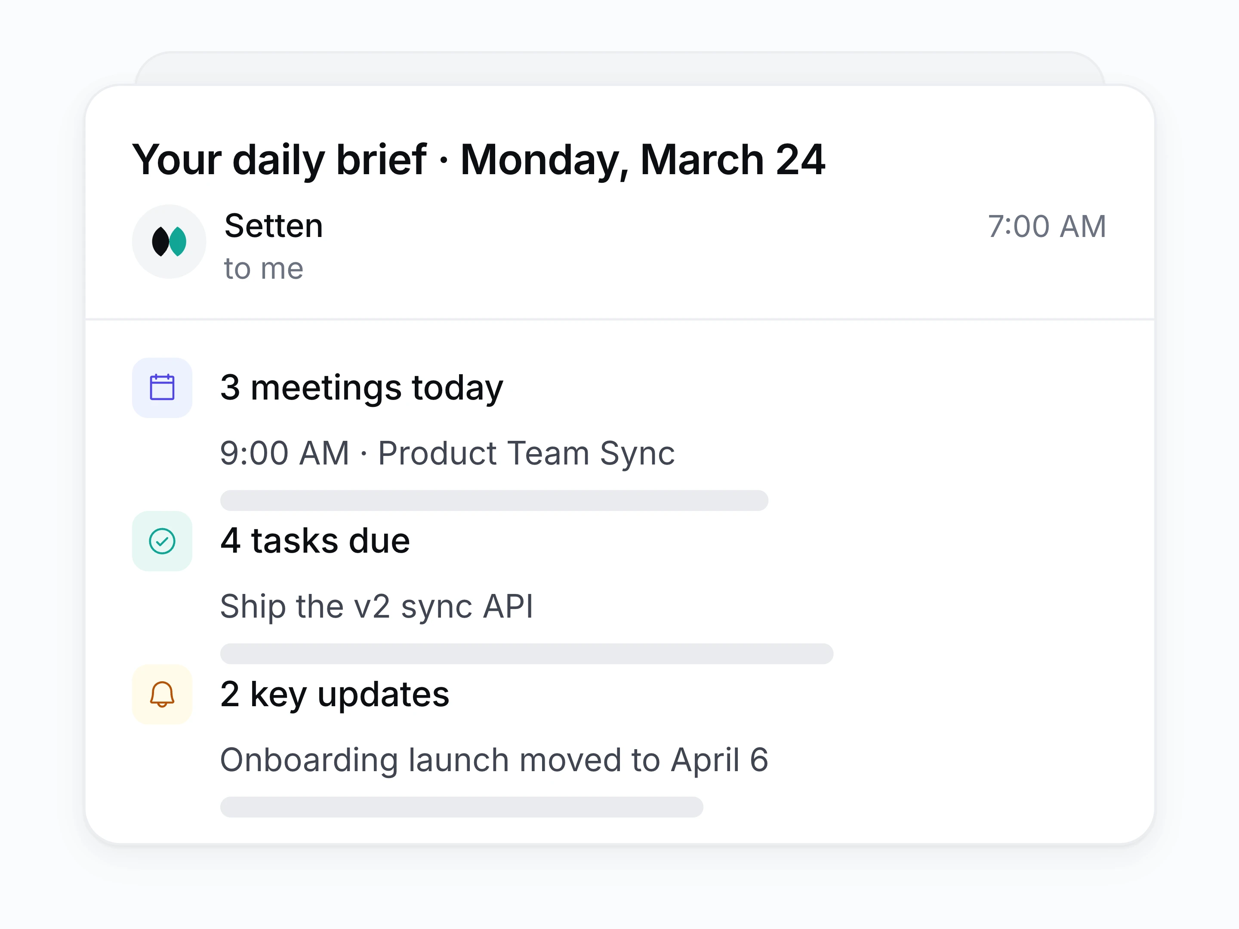Image resolution: width=1239 pixels, height=929 pixels.
Task: Click the placeholder bar under Product Team Sync
Action: click(x=494, y=501)
